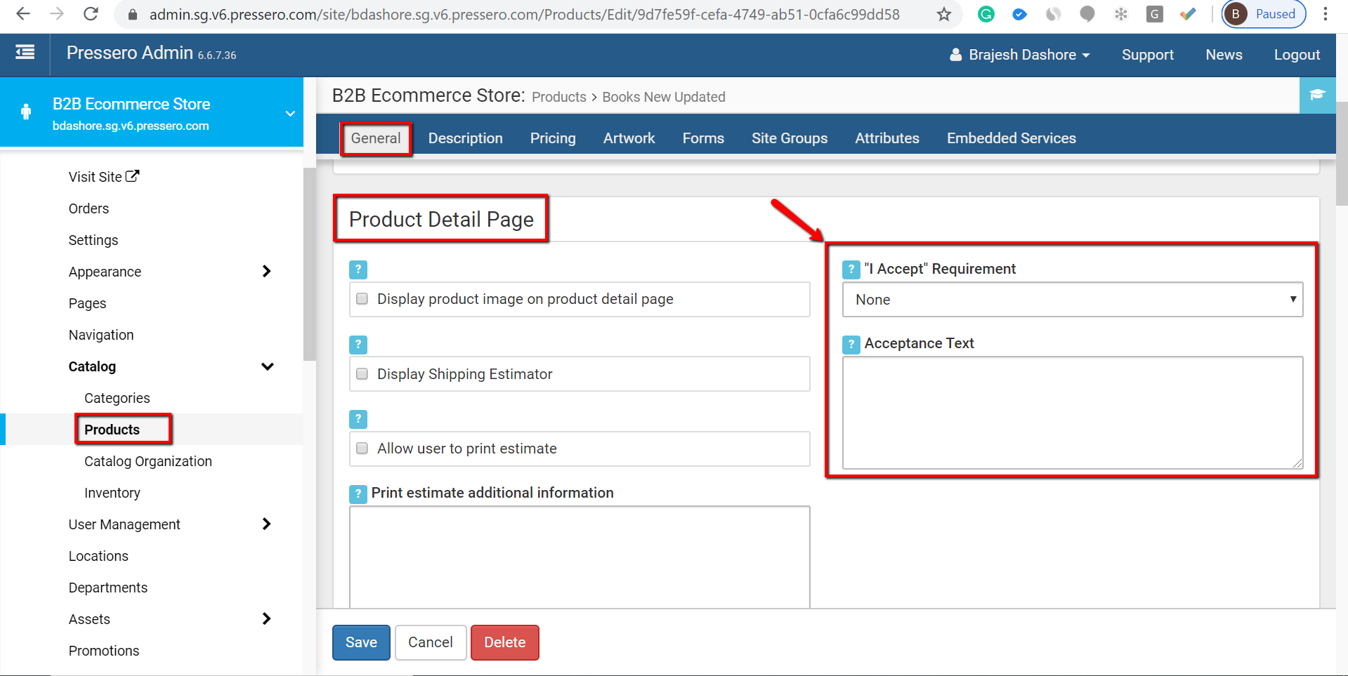Image resolution: width=1348 pixels, height=676 pixels.
Task: Click the B2B store person icon
Action: click(26, 112)
